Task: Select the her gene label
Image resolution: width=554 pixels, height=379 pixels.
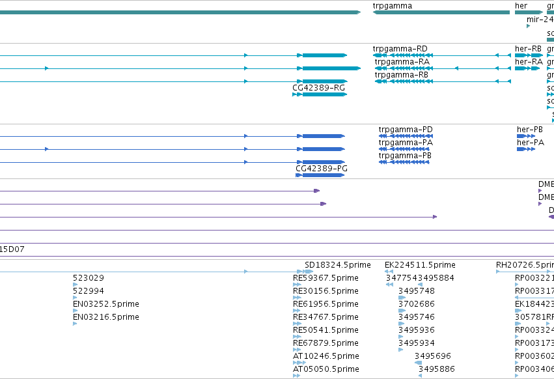Action: point(521,6)
